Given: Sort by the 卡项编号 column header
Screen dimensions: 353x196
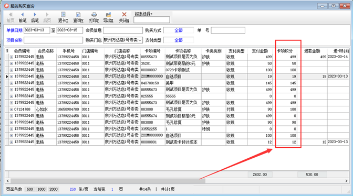Looking at the screenshot, I should (x=153, y=51).
